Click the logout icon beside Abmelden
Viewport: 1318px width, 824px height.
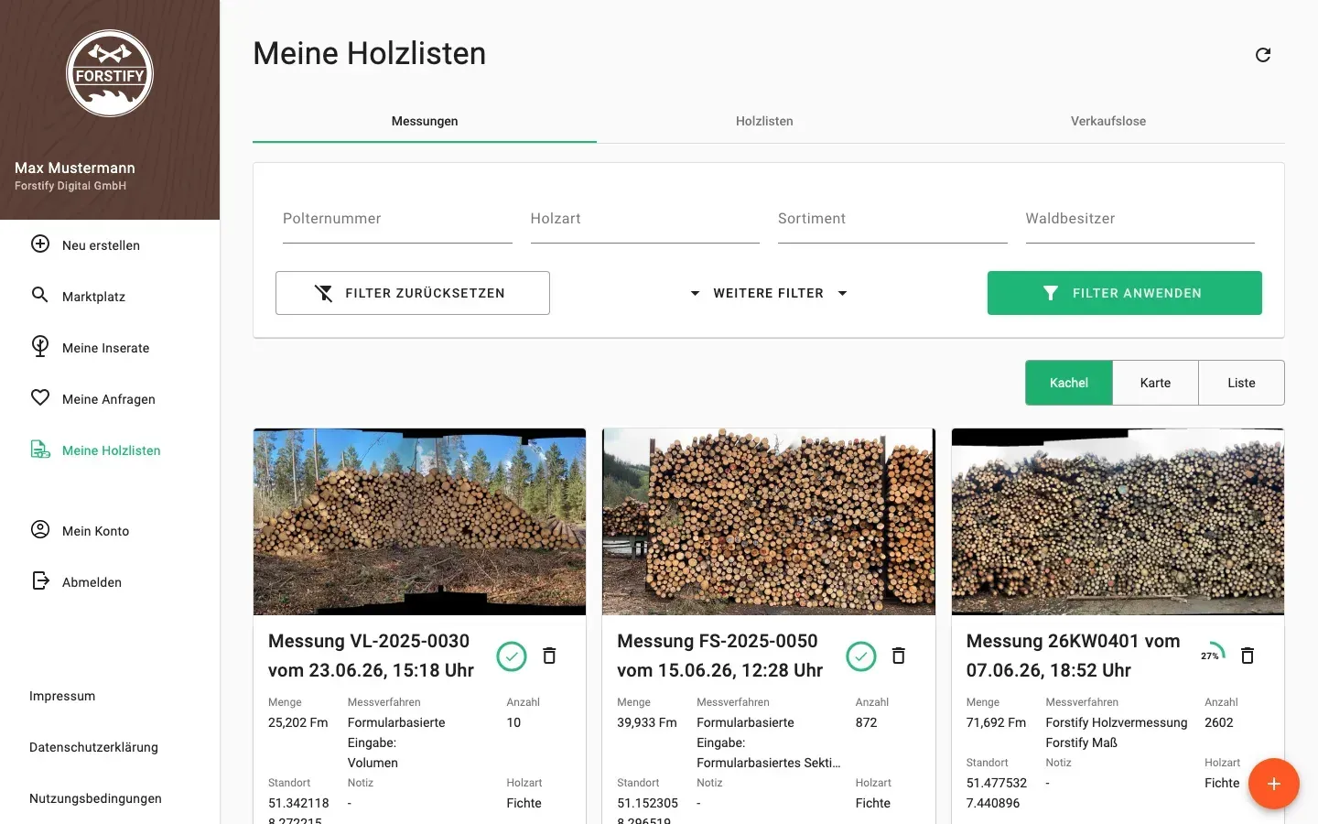[x=40, y=580]
